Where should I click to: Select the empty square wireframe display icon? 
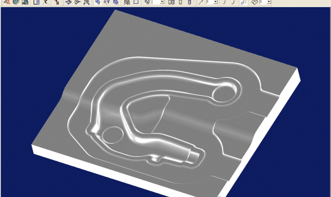pyautogui.click(x=136, y=2)
